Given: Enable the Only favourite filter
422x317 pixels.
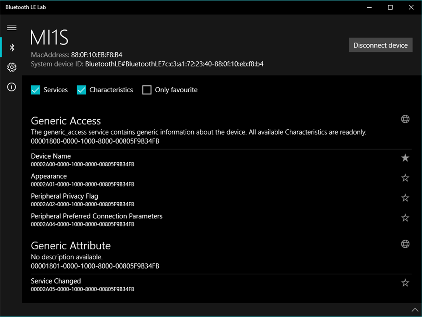Looking at the screenshot, I should 147,90.
